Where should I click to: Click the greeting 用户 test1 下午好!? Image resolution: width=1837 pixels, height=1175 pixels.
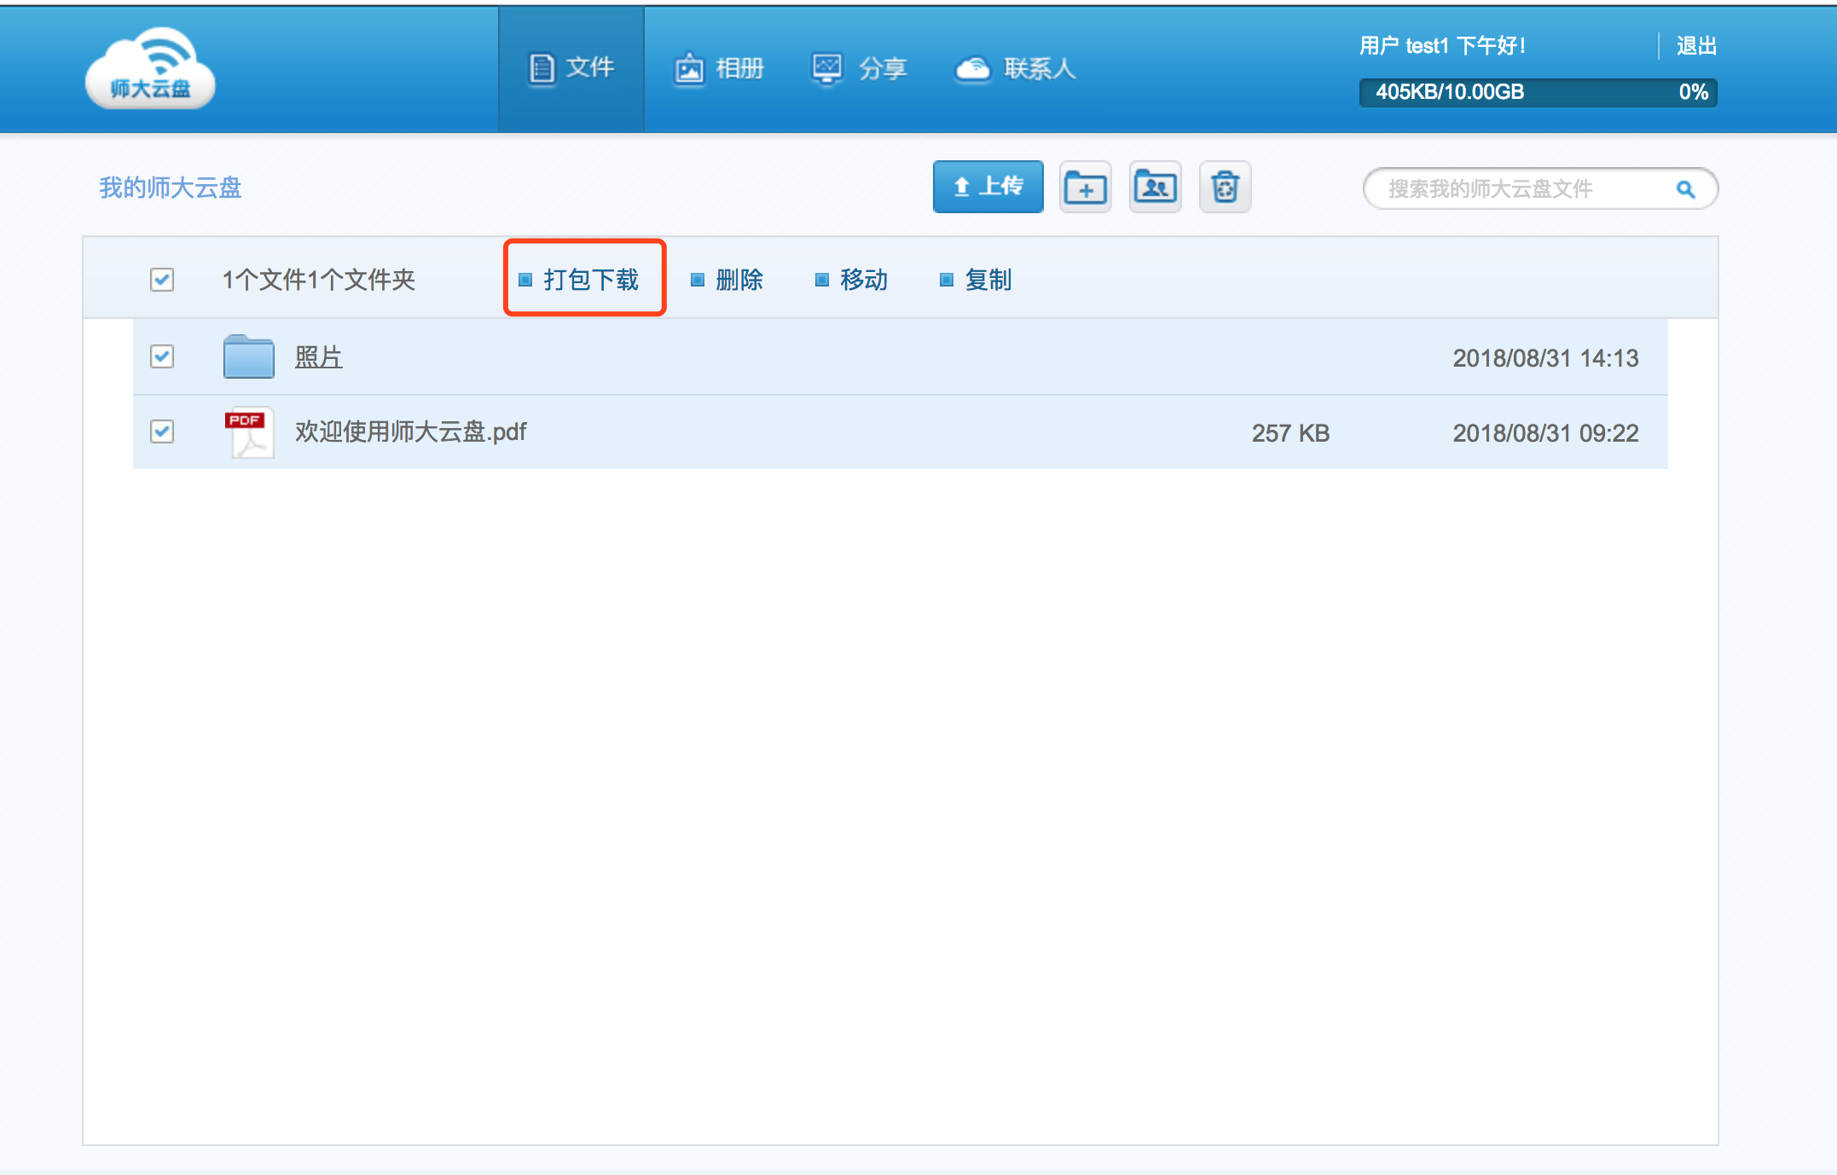[x=1443, y=45]
